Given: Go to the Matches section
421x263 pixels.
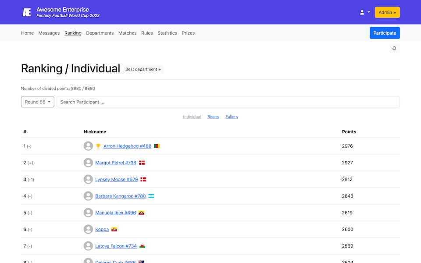Looking at the screenshot, I should point(127,33).
